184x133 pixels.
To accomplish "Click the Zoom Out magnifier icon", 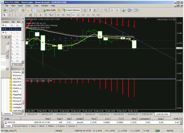I will coord(106,10).
